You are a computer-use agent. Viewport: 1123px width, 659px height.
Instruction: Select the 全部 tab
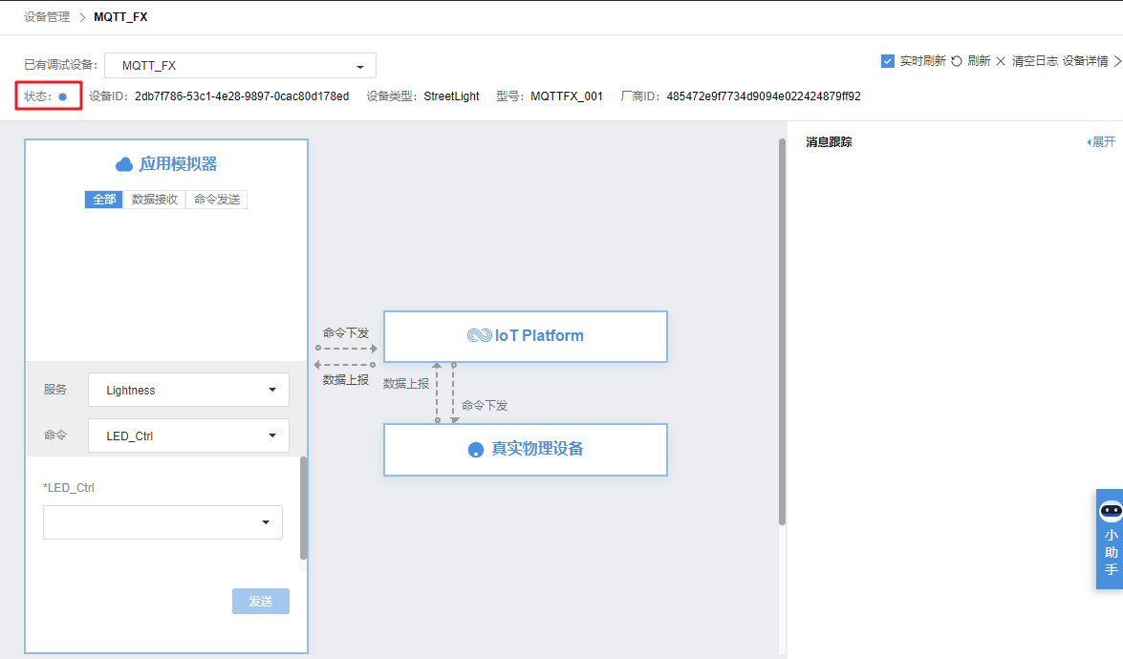click(104, 200)
